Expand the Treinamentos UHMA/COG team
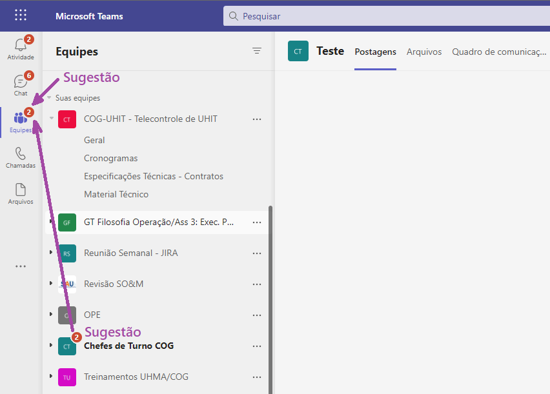550x394 pixels. point(51,376)
